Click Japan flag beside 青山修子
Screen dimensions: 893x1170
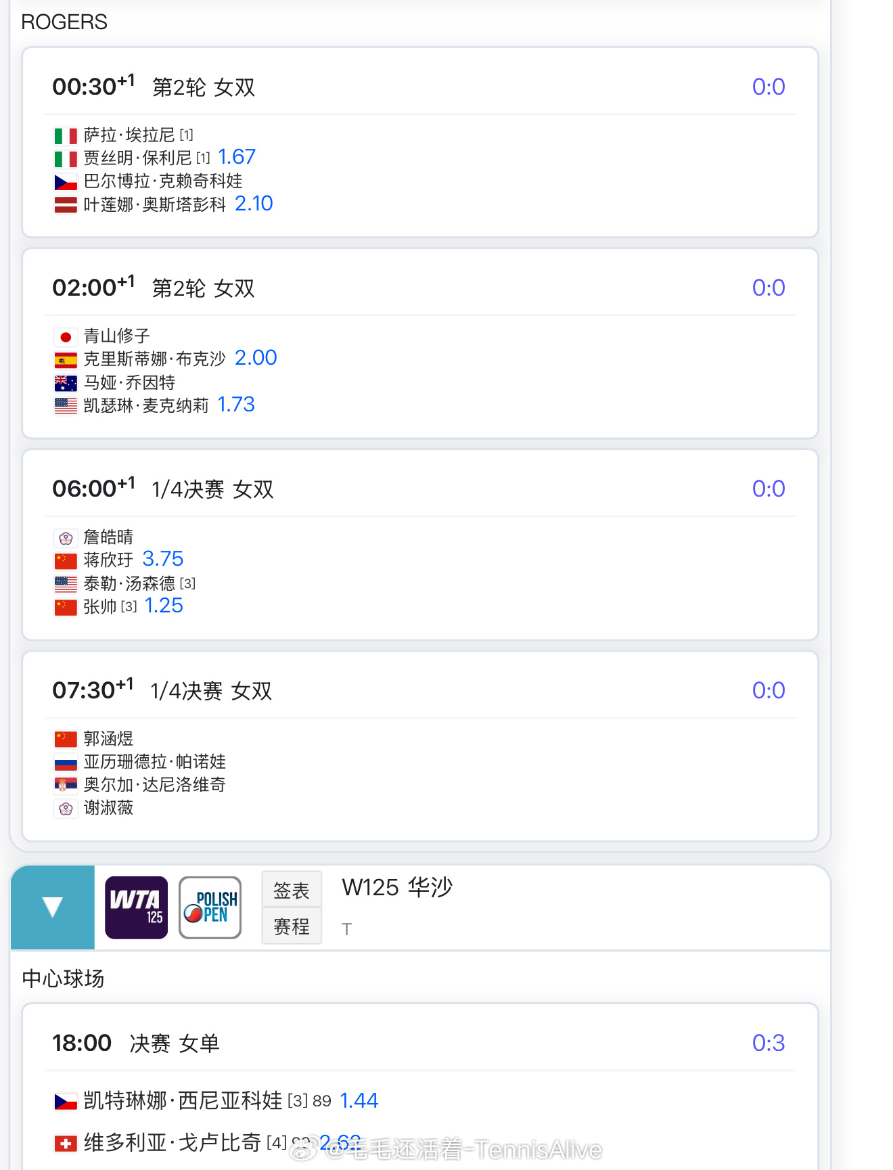click(x=66, y=337)
